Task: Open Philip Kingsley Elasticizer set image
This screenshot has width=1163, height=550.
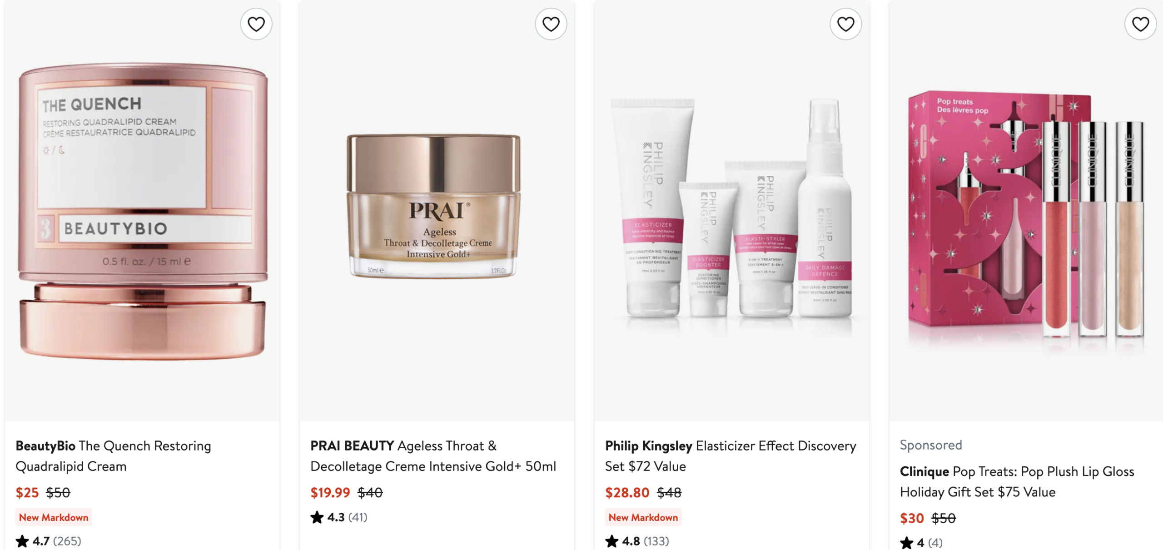Action: [x=732, y=211]
